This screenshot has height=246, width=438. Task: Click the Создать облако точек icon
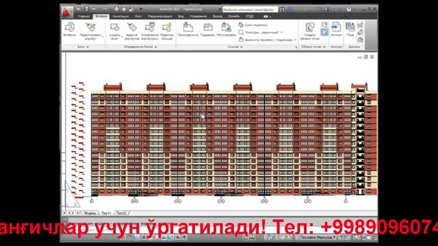click(310, 27)
